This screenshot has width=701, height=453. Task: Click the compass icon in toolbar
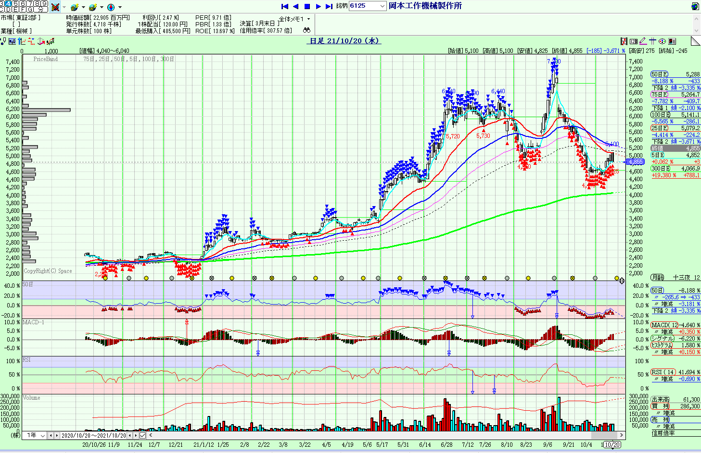[x=111, y=7]
